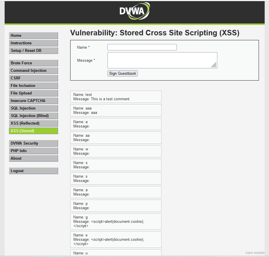Navigate to Brute Force module
The height and width of the screenshot is (257, 269).
click(x=33, y=63)
